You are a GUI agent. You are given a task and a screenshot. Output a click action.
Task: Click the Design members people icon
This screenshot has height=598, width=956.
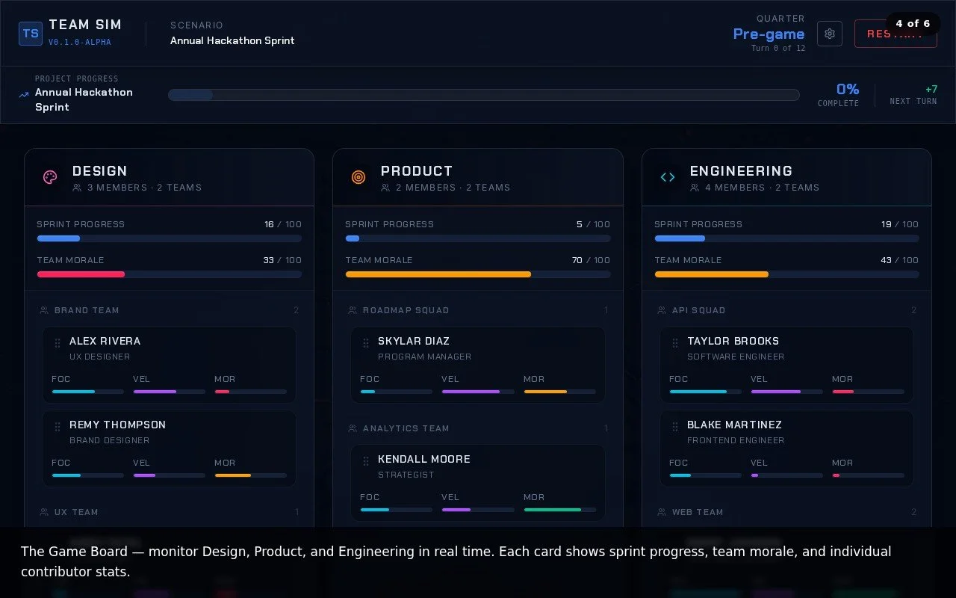(77, 188)
